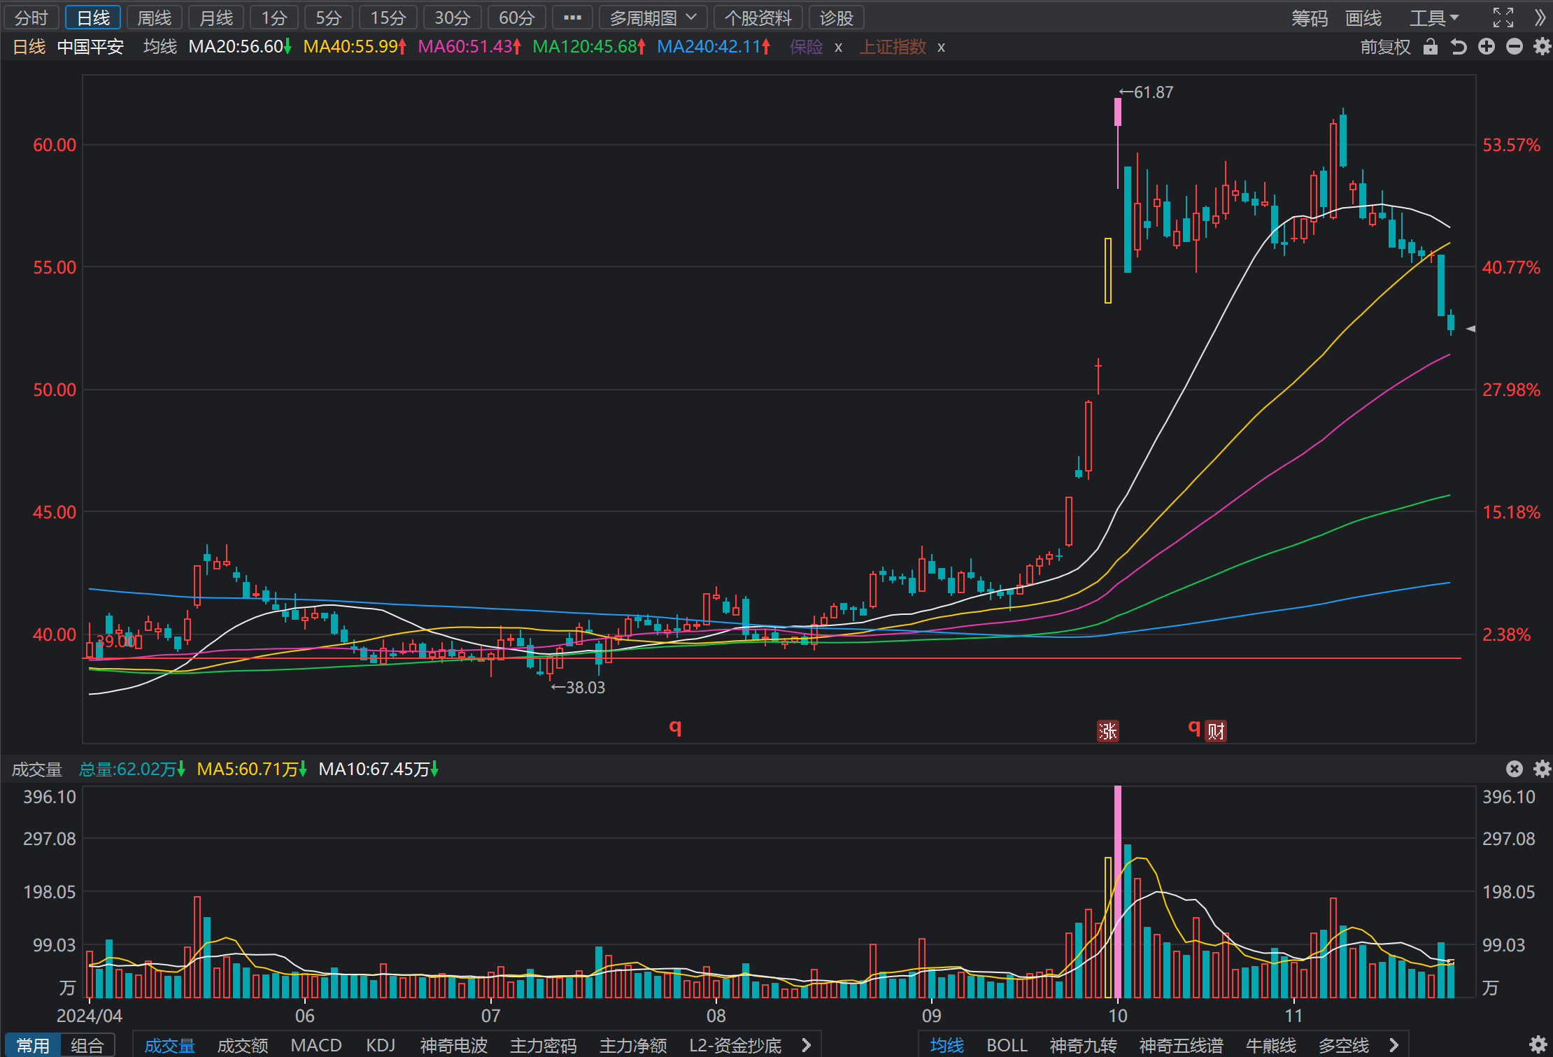Open the 多周期图 dropdown
This screenshot has width=1553, height=1057.
[653, 17]
